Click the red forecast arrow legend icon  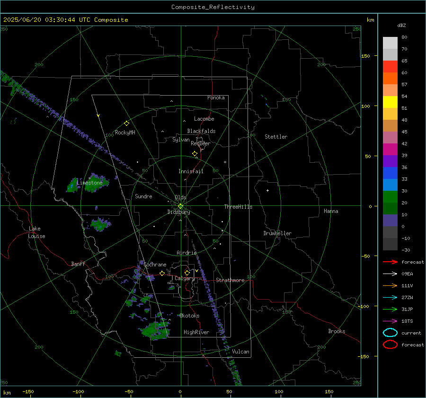(x=390, y=262)
